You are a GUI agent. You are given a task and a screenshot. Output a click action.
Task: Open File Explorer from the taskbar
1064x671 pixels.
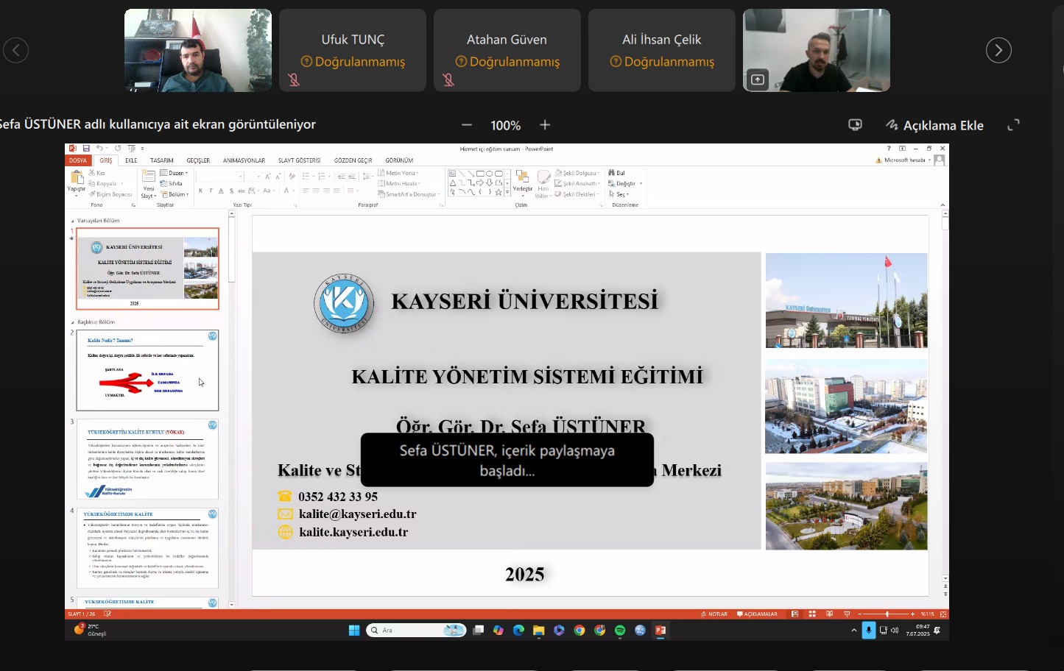click(539, 631)
